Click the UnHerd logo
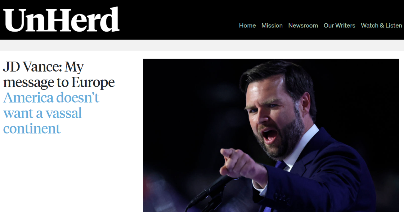This screenshot has width=404, height=214. [61, 19]
